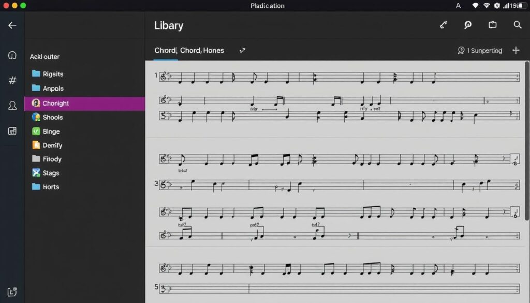Select the Fitody label
530x303 pixels.
(x=52, y=159)
